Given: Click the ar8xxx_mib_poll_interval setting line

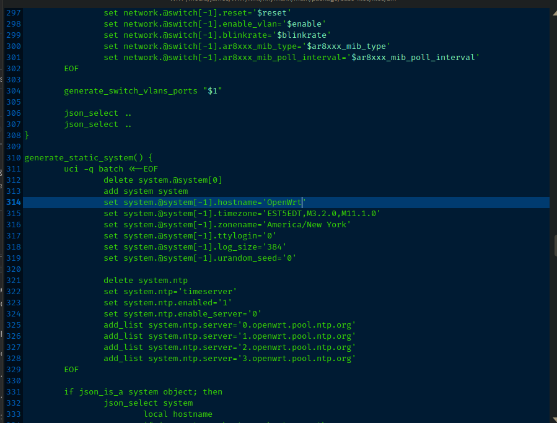Looking at the screenshot, I should point(292,58).
